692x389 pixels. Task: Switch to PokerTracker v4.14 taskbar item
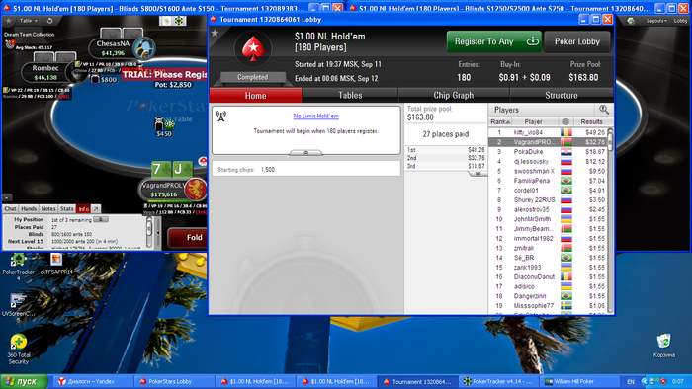click(498, 381)
